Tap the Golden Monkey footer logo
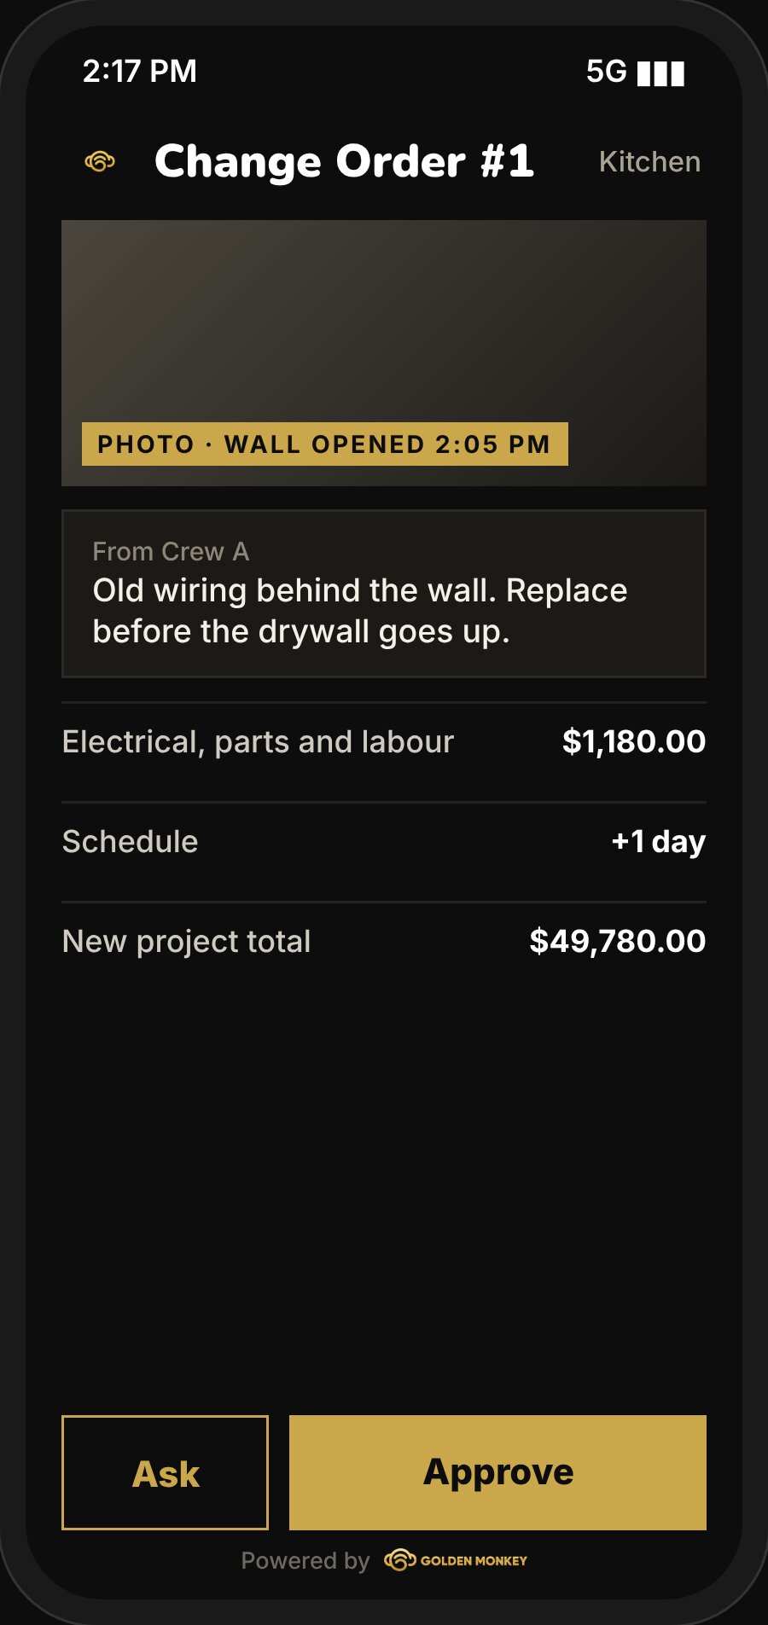 pyautogui.click(x=456, y=1560)
